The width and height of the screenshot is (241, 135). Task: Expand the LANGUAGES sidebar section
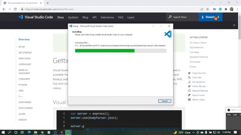pos(24,64)
